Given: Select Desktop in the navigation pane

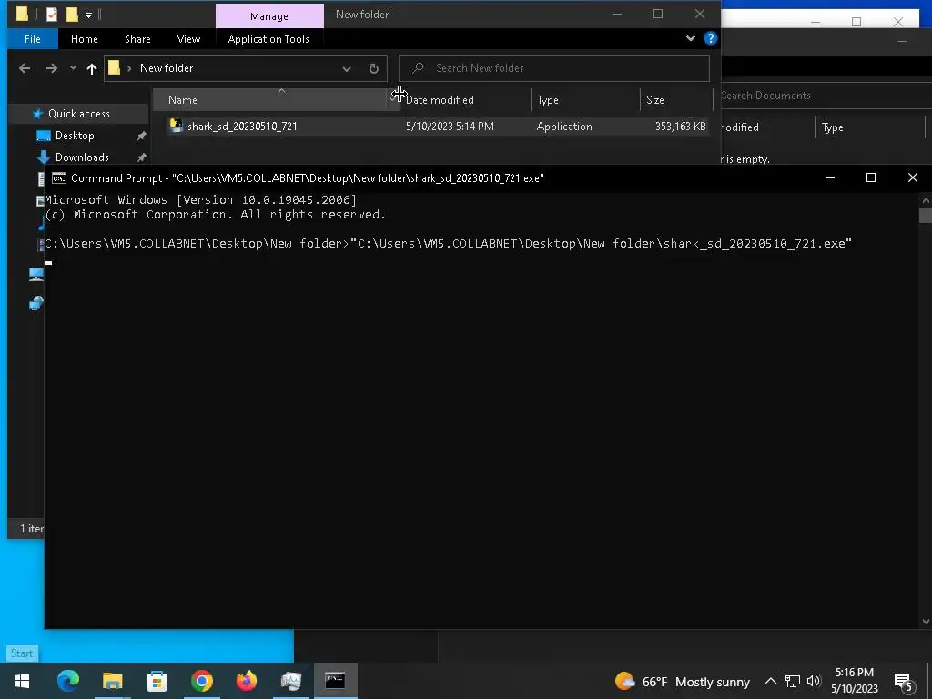Looking at the screenshot, I should 75,136.
